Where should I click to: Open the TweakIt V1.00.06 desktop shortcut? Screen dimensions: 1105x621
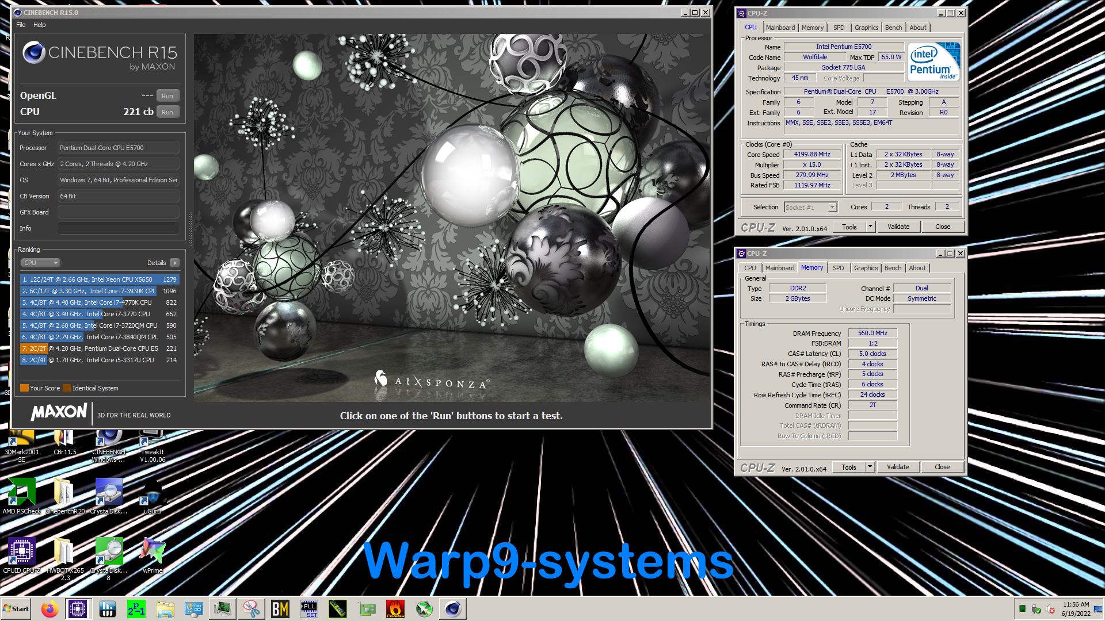tap(153, 446)
